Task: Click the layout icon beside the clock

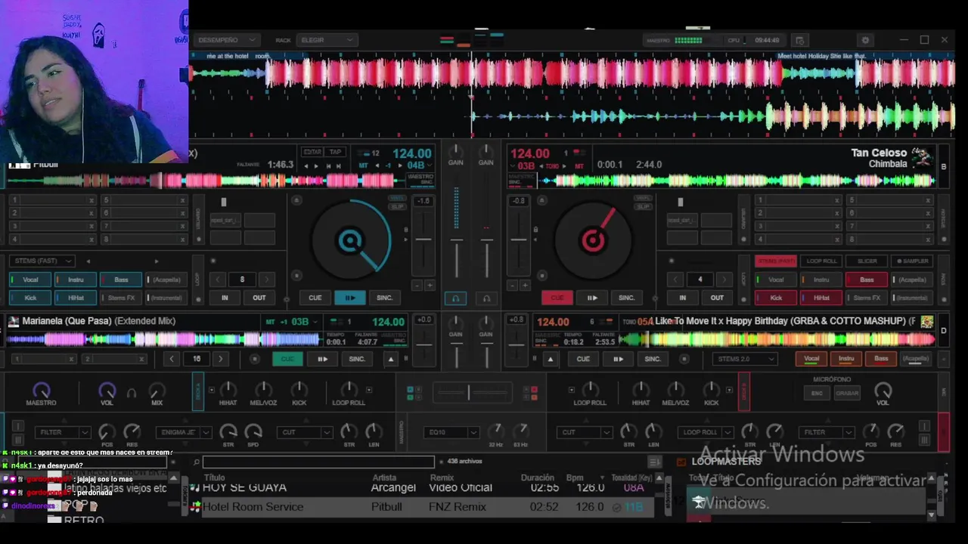Action: [800, 40]
